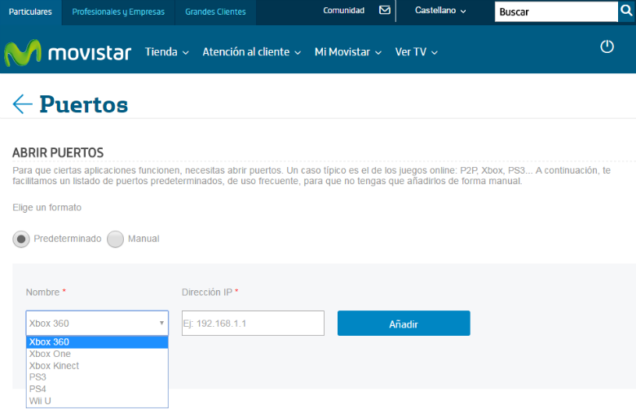This screenshot has width=636, height=414.
Task: Open the Nombre dropdown showing Xbox 360
Action: click(97, 324)
